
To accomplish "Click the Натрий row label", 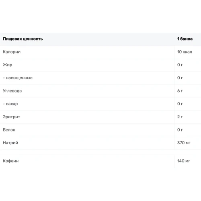I will tap(10, 143).
